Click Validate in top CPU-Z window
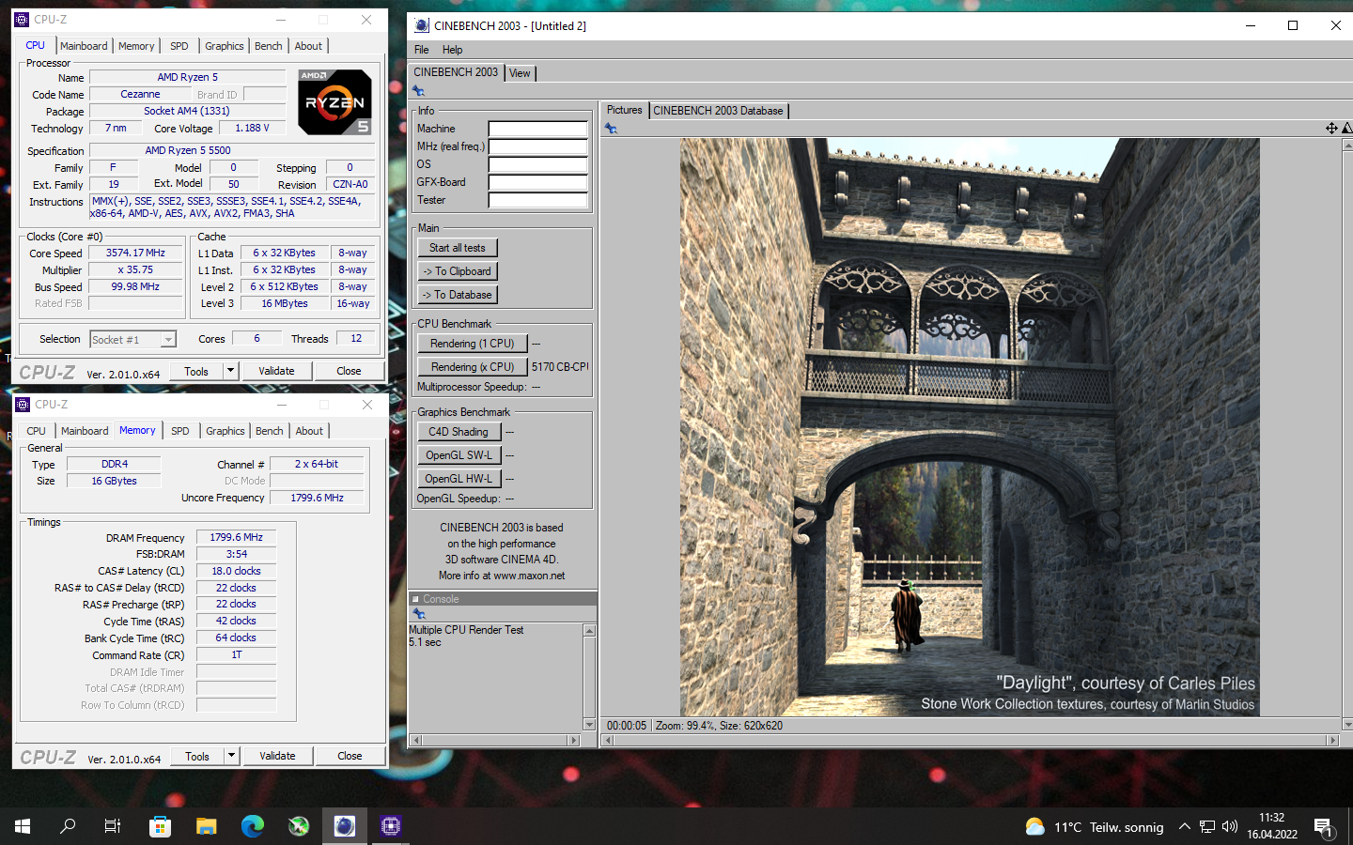This screenshot has width=1353, height=845. (276, 371)
